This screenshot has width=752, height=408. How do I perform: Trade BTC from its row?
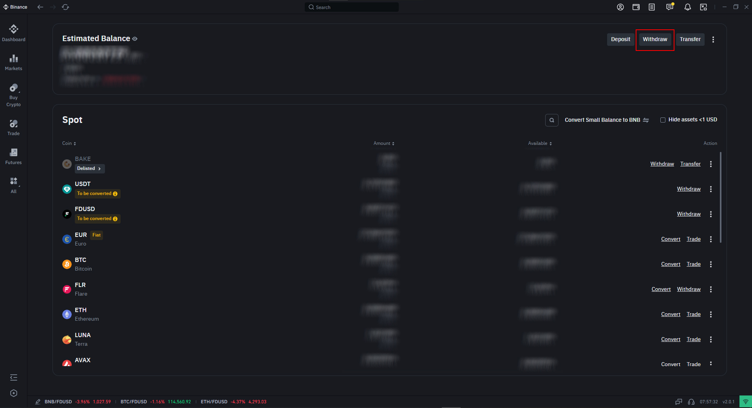pyautogui.click(x=694, y=264)
